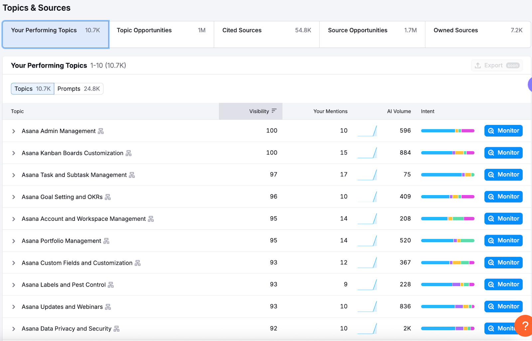Switch to the Topics 10.7K toggle view
Viewport: 532px width, 341px height.
[x=33, y=89]
